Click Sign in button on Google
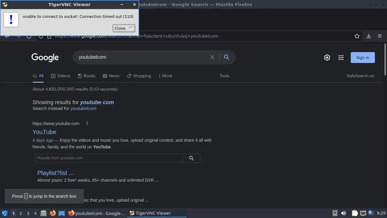Image resolution: width=387 pixels, height=218 pixels. click(x=363, y=58)
